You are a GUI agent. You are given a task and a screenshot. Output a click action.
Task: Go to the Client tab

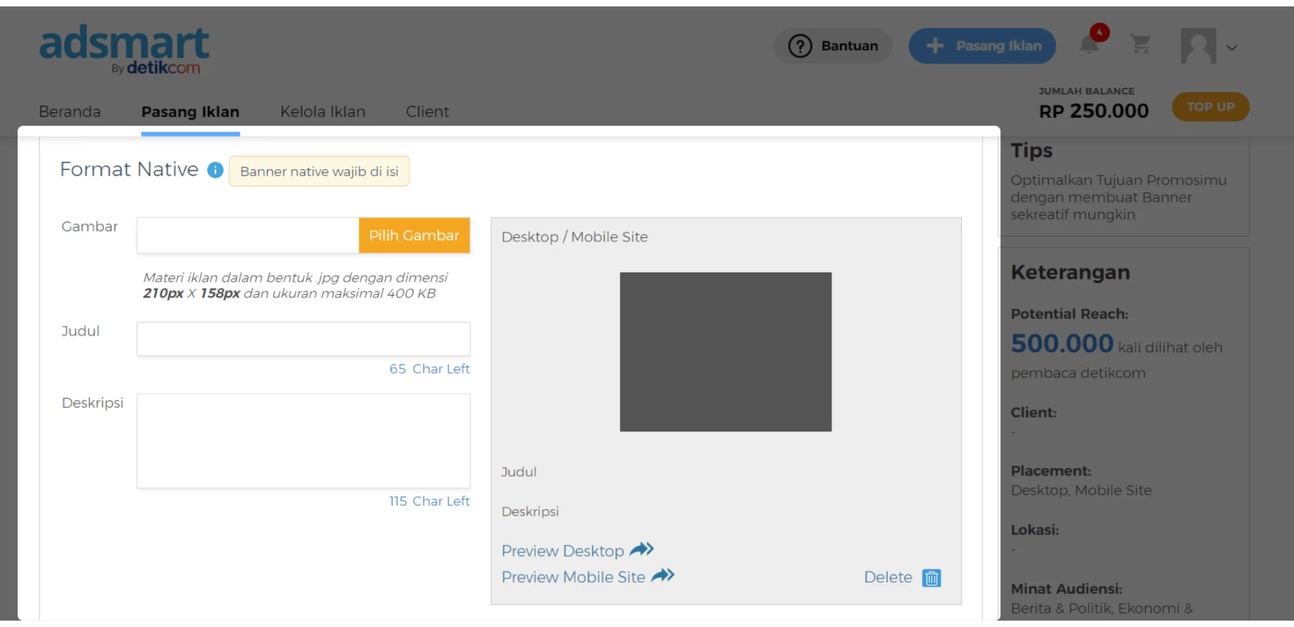click(x=427, y=112)
